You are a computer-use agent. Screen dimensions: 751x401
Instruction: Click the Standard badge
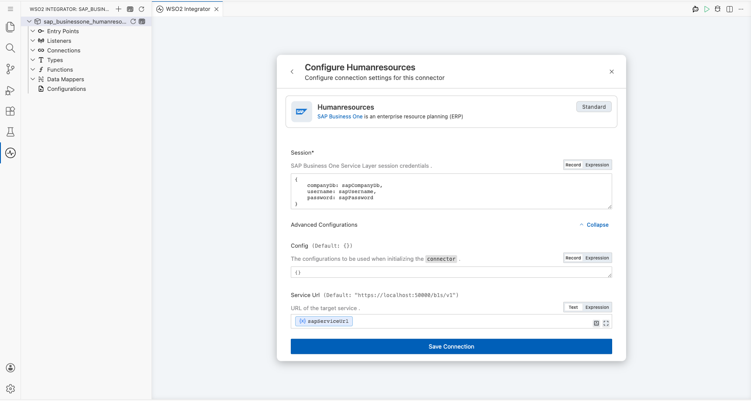(x=594, y=107)
